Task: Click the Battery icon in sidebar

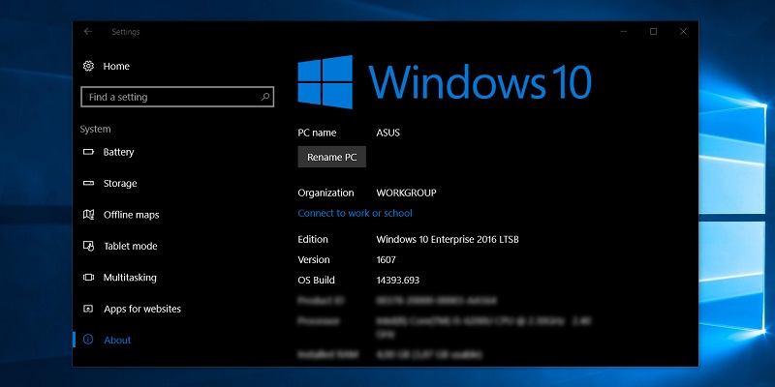Action: (x=88, y=153)
